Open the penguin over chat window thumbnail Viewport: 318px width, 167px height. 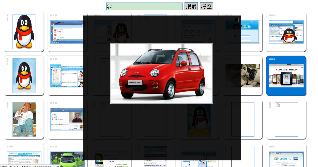coord(286,32)
